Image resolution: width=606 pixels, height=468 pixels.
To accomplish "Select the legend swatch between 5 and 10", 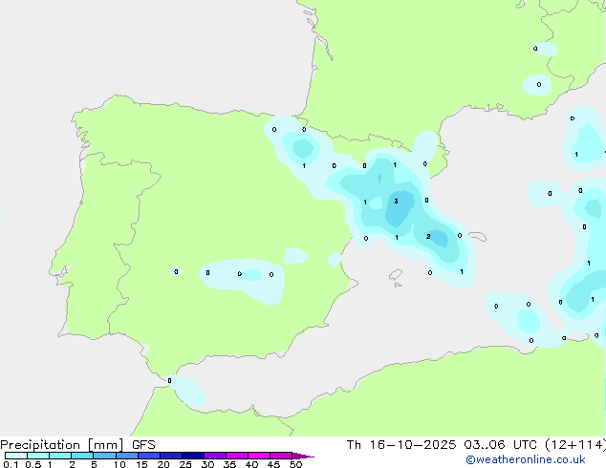I will 104,456.
